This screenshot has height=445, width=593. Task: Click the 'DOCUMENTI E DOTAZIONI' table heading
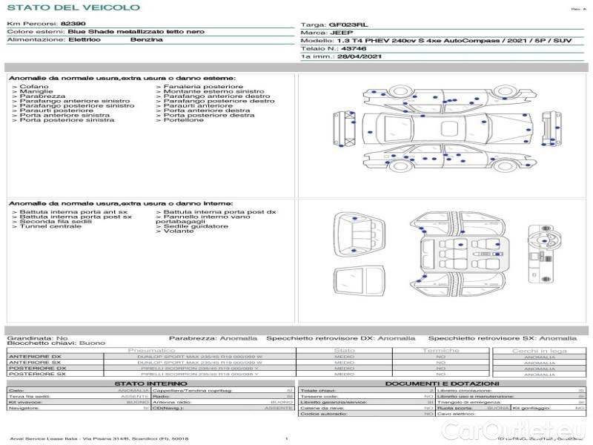point(442,383)
